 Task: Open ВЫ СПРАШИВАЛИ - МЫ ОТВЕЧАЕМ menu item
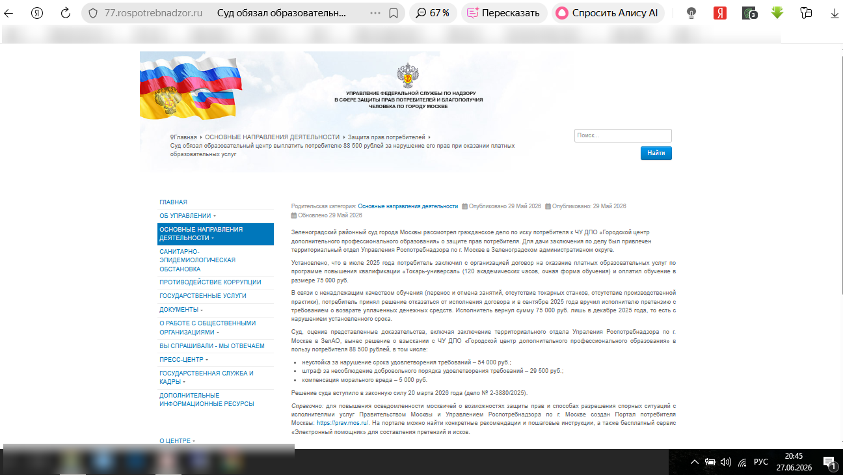point(212,346)
